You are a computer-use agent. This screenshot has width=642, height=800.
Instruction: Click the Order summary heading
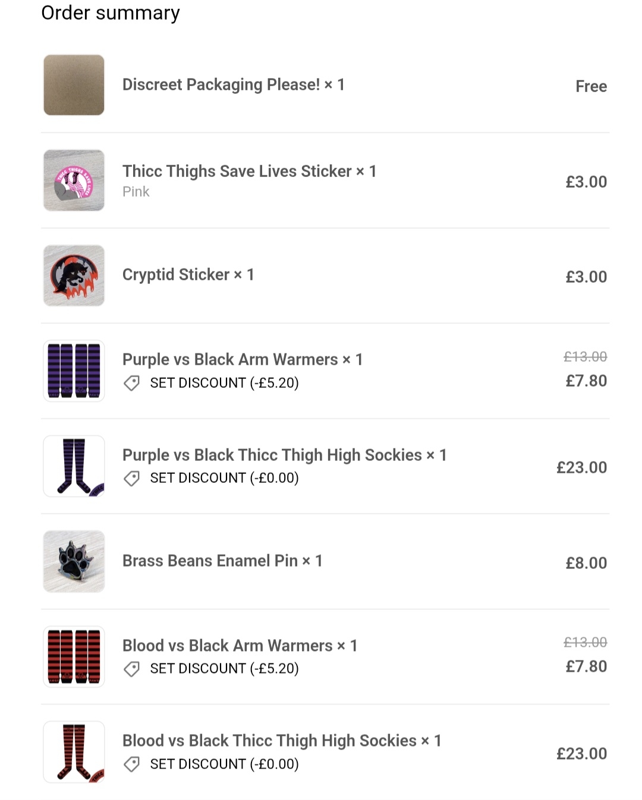coord(111,13)
